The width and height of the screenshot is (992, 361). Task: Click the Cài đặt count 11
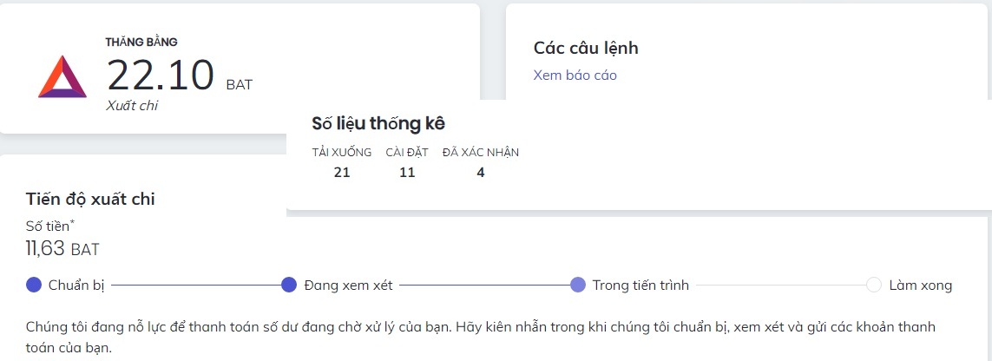407,172
